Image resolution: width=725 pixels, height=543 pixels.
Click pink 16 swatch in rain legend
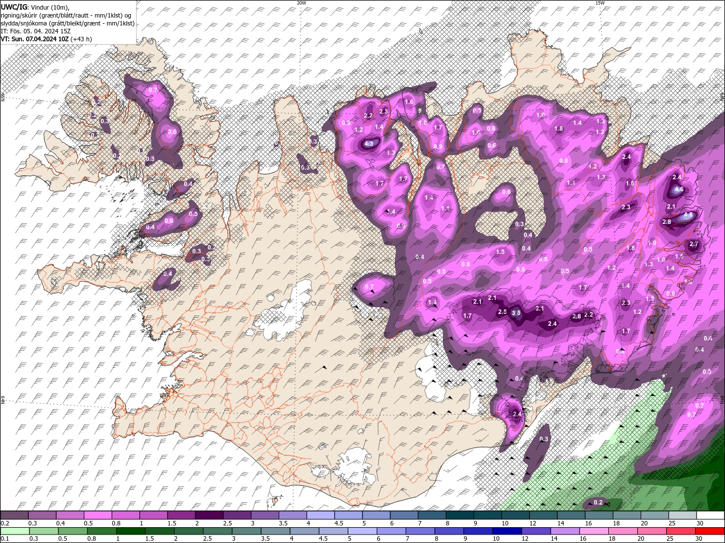594,531
